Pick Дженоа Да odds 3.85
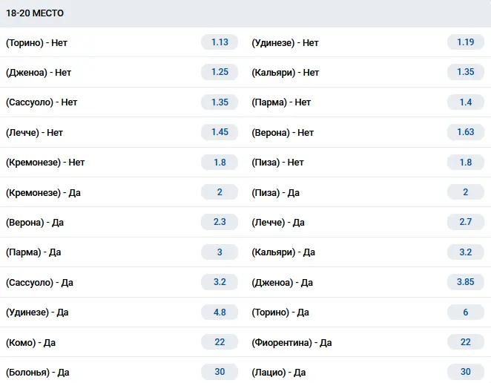The height and width of the screenshot is (383, 491). [465, 282]
